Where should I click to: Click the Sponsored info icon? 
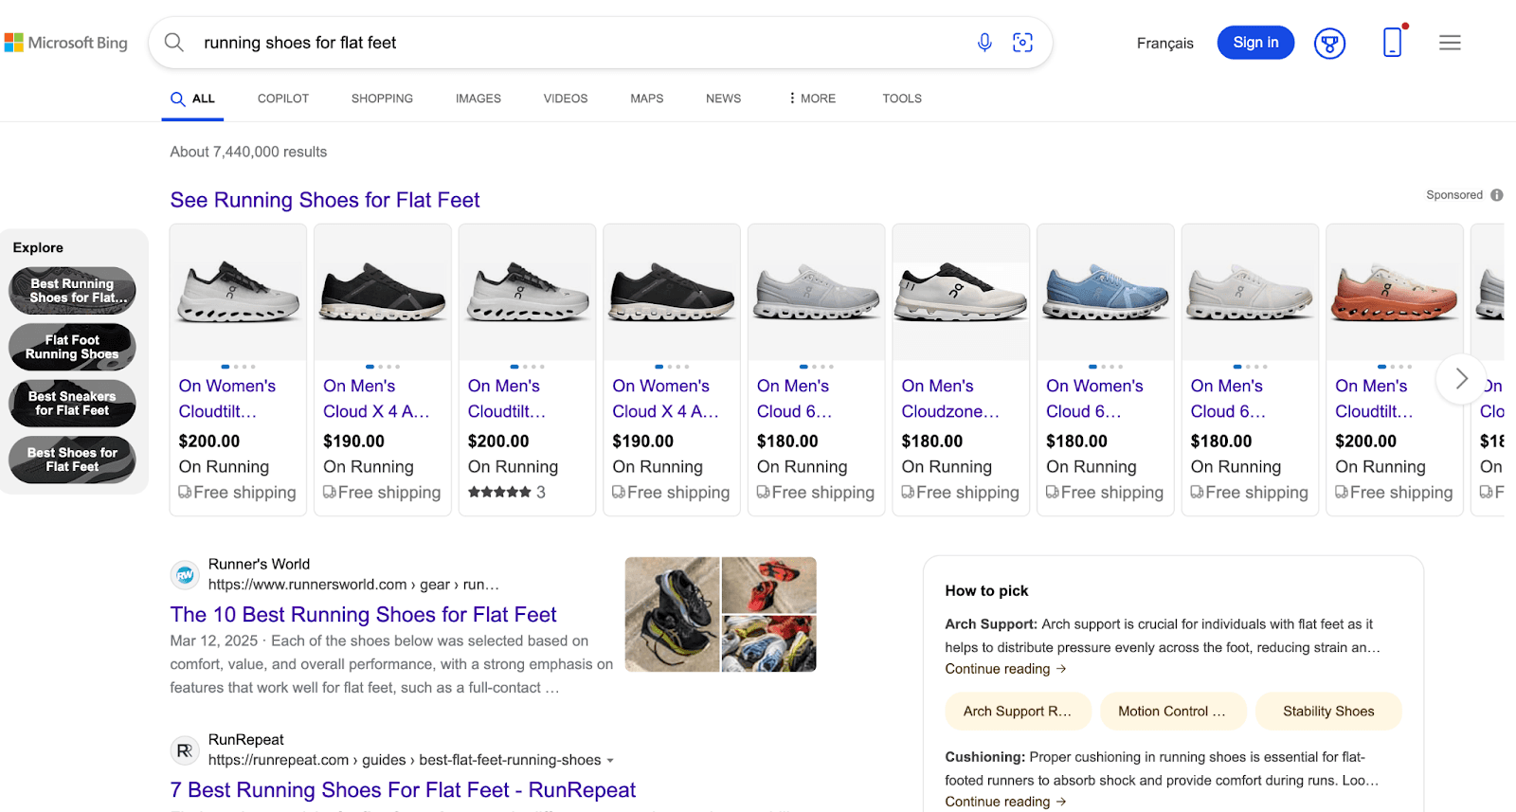(x=1497, y=195)
